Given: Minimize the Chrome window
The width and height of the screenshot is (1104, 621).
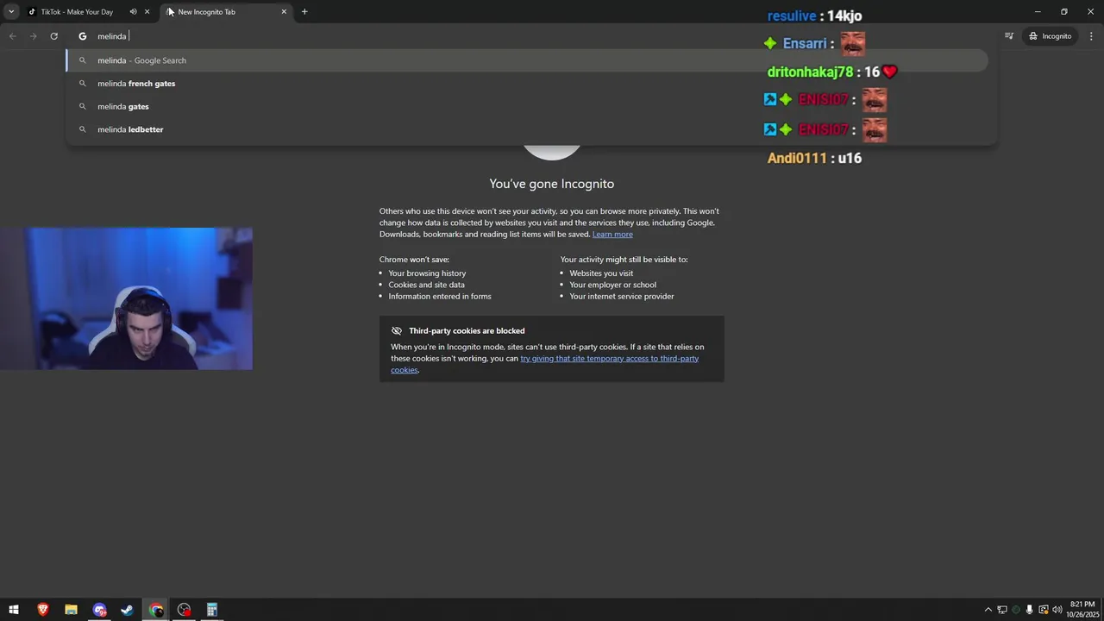Looking at the screenshot, I should coord(1038,12).
